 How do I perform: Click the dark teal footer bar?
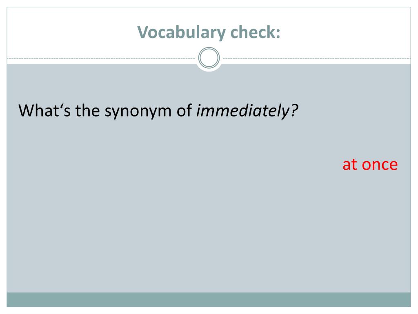pos(209,300)
